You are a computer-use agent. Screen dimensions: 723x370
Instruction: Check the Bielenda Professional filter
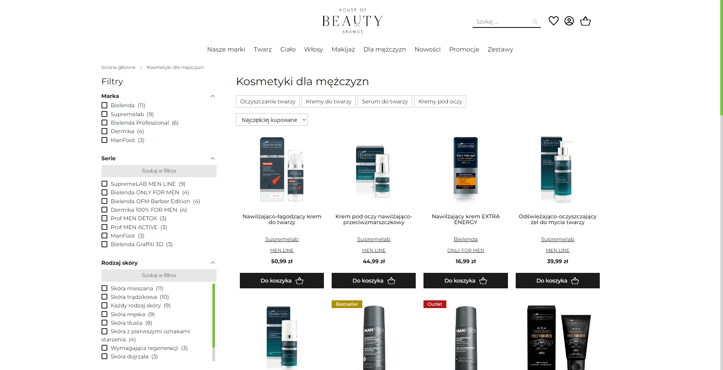(105, 123)
